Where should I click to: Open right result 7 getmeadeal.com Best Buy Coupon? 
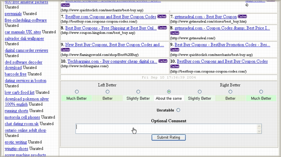pyautogui.click(x=206, y=17)
